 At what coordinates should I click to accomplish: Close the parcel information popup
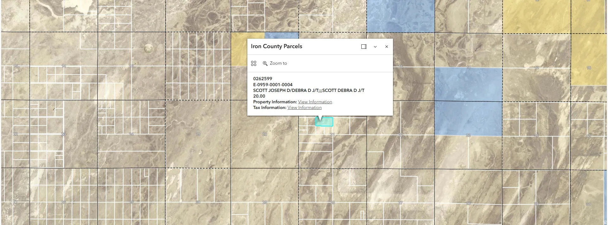pyautogui.click(x=387, y=47)
